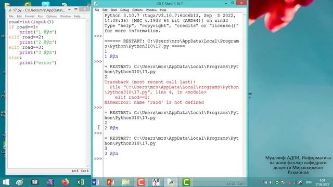Open the Shell menu in IDLE Shell
This screenshot has height=187, width=333.
(114, 10)
